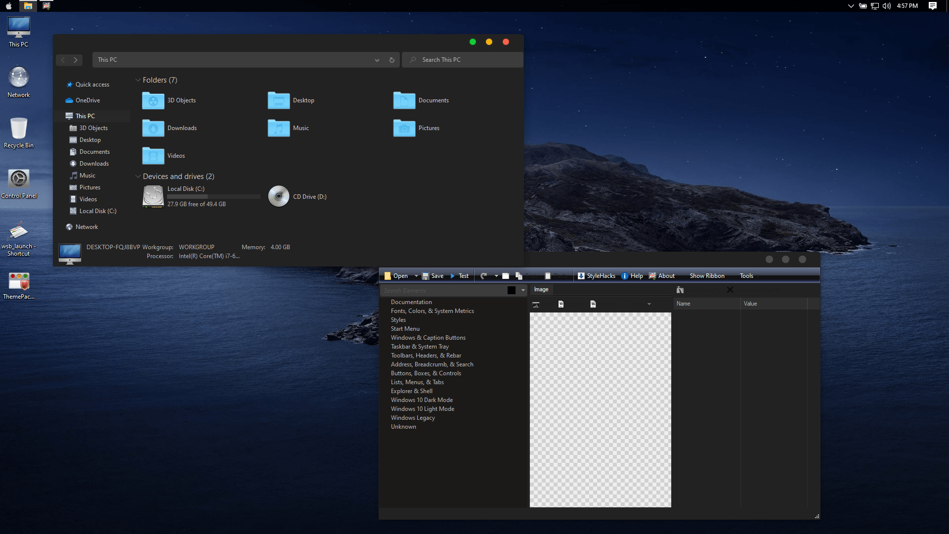
Task: Run Test with the play arrow
Action: click(x=452, y=276)
